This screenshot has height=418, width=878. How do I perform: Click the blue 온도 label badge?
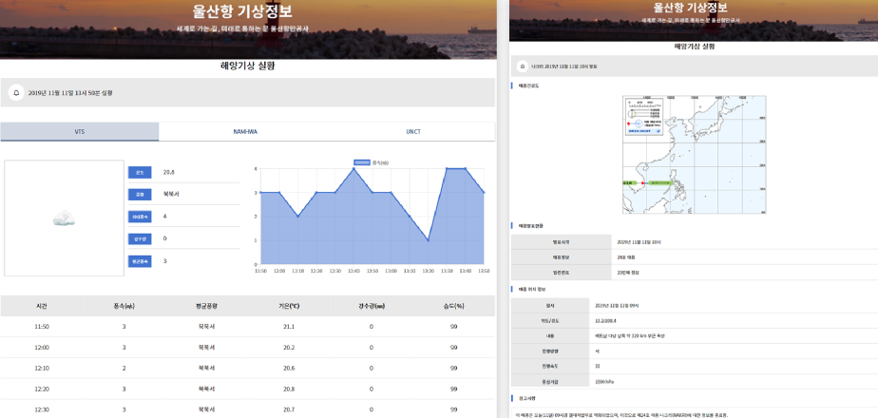[140, 172]
